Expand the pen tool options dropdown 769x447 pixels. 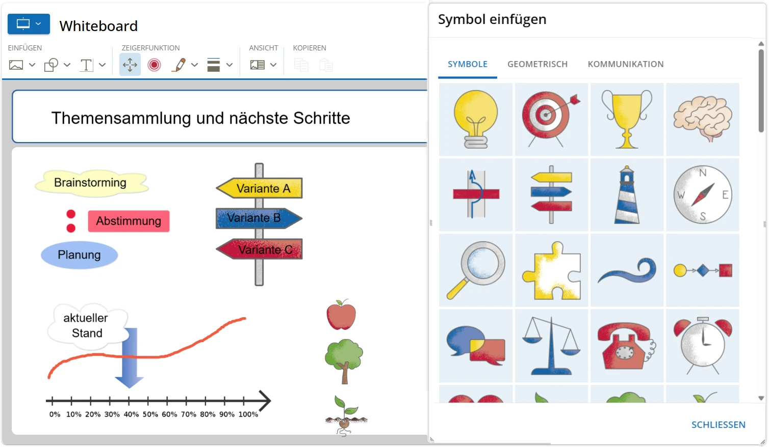194,65
